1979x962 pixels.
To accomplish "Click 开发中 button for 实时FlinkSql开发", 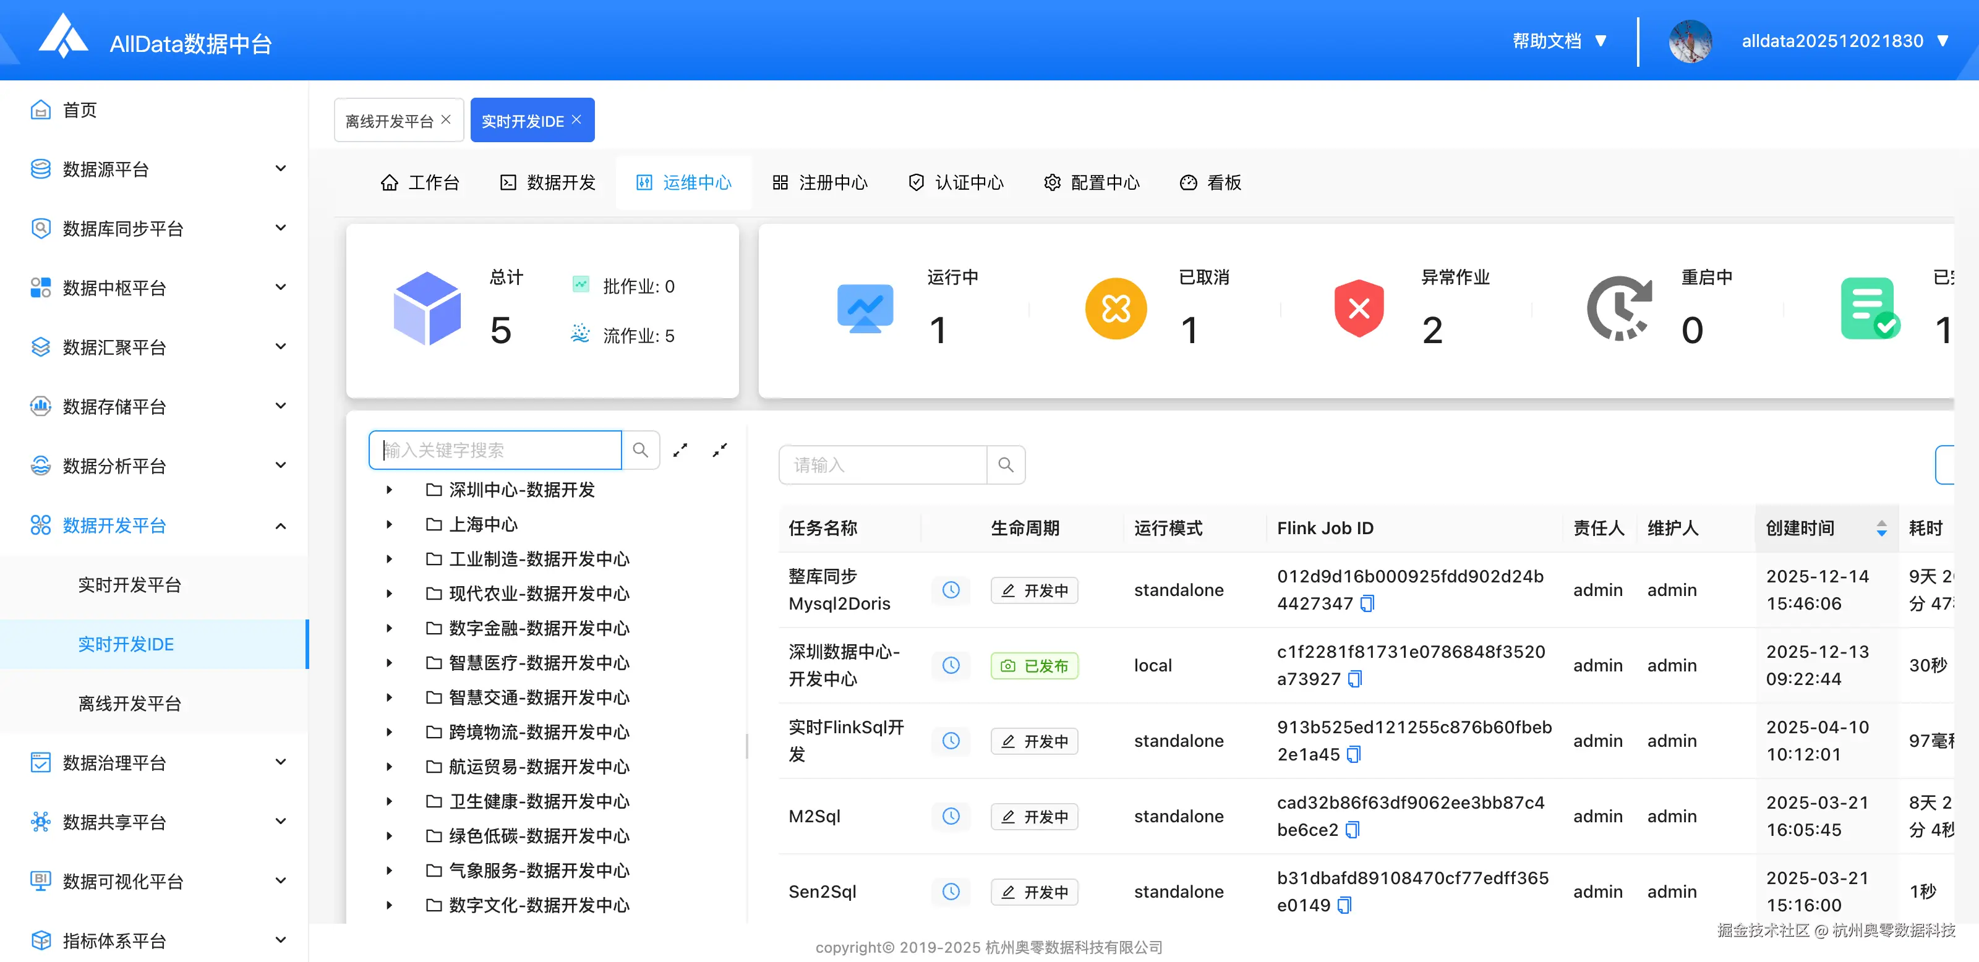I will [x=1034, y=741].
